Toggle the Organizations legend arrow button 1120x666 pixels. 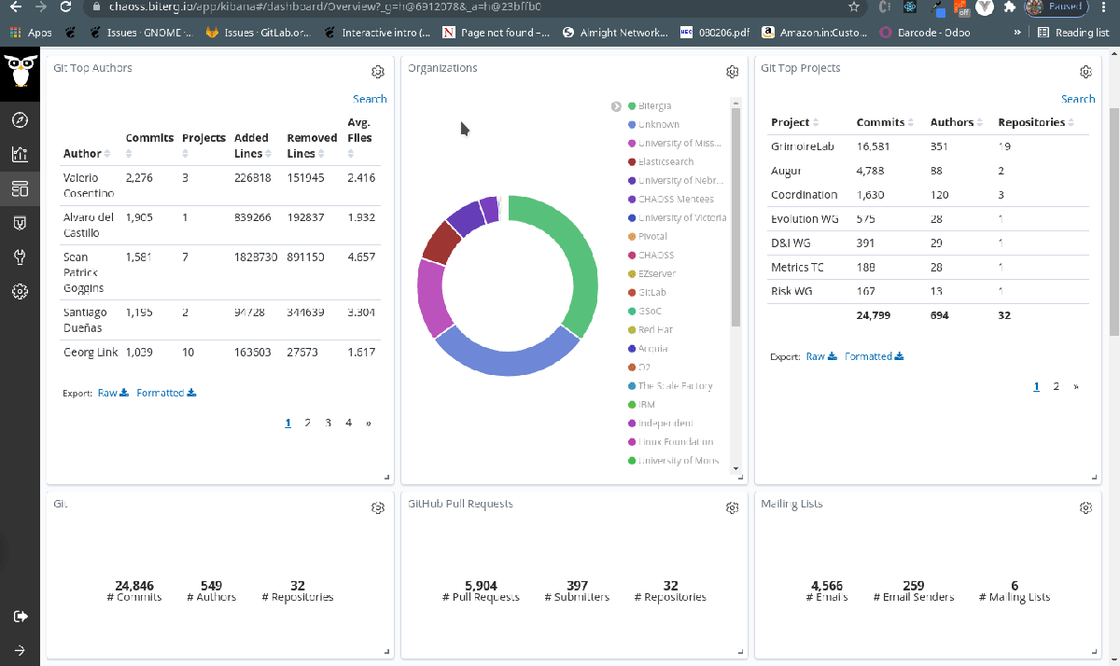[616, 106]
